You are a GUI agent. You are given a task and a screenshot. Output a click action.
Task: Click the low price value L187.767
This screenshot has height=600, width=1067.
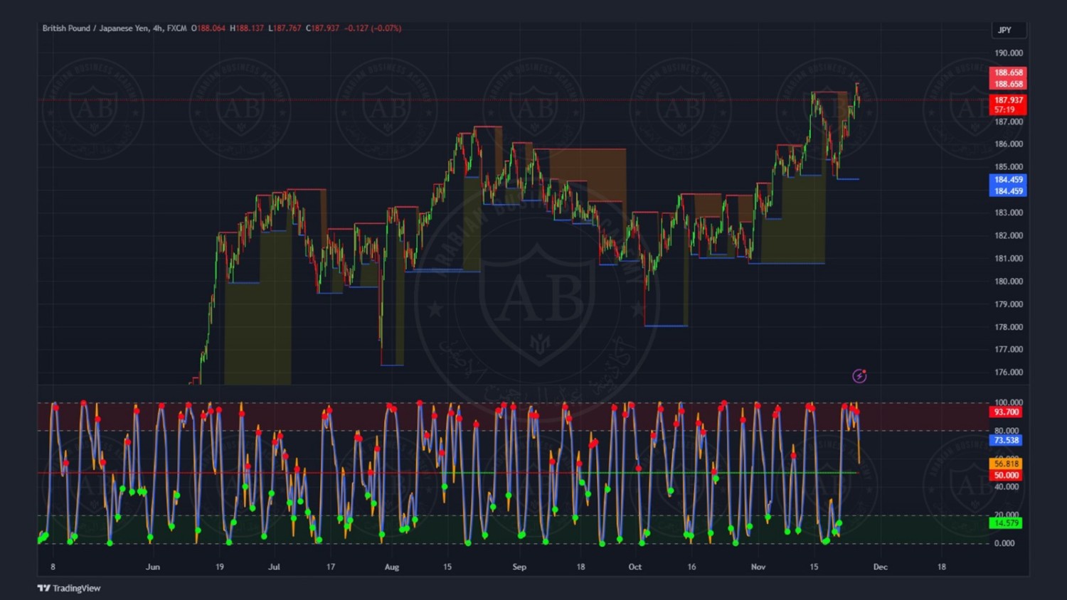285,28
